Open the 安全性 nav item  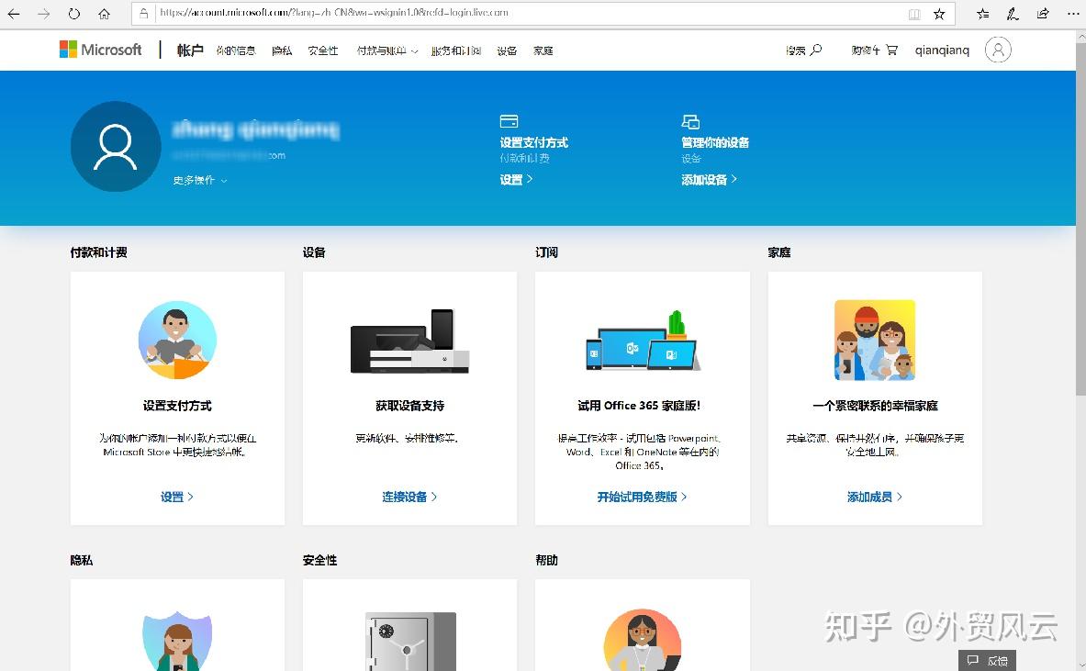323,50
